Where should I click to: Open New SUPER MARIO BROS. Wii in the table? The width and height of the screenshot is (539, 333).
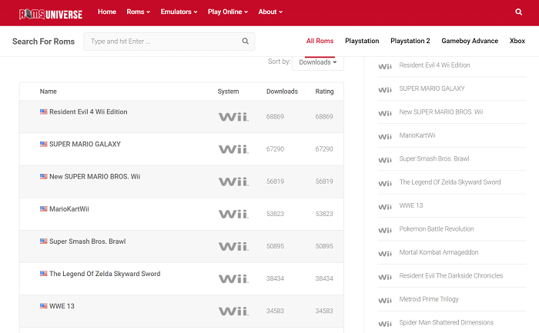pyautogui.click(x=95, y=176)
